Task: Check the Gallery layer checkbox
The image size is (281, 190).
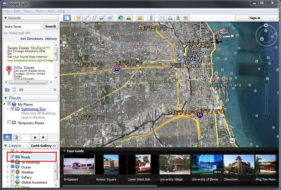Action: pyautogui.click(x=12, y=177)
